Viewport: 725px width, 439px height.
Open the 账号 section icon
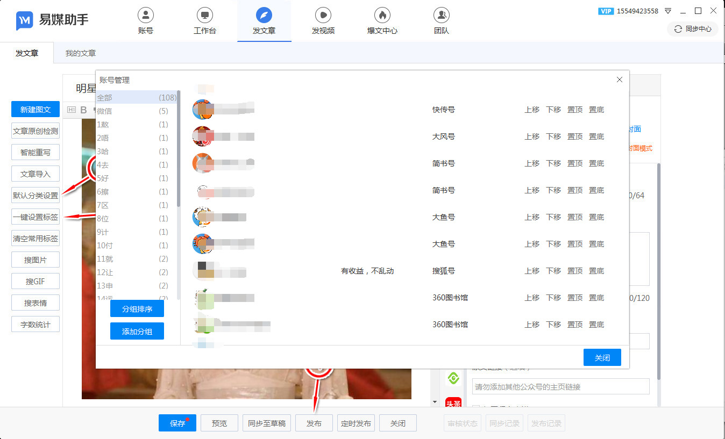pyautogui.click(x=145, y=15)
